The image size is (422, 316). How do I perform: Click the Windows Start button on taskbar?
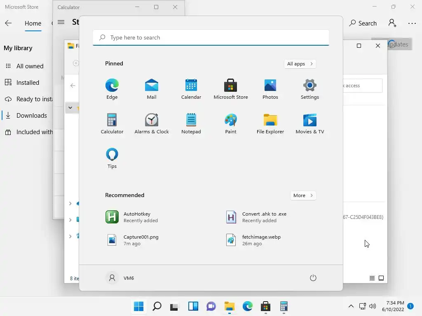(x=139, y=306)
